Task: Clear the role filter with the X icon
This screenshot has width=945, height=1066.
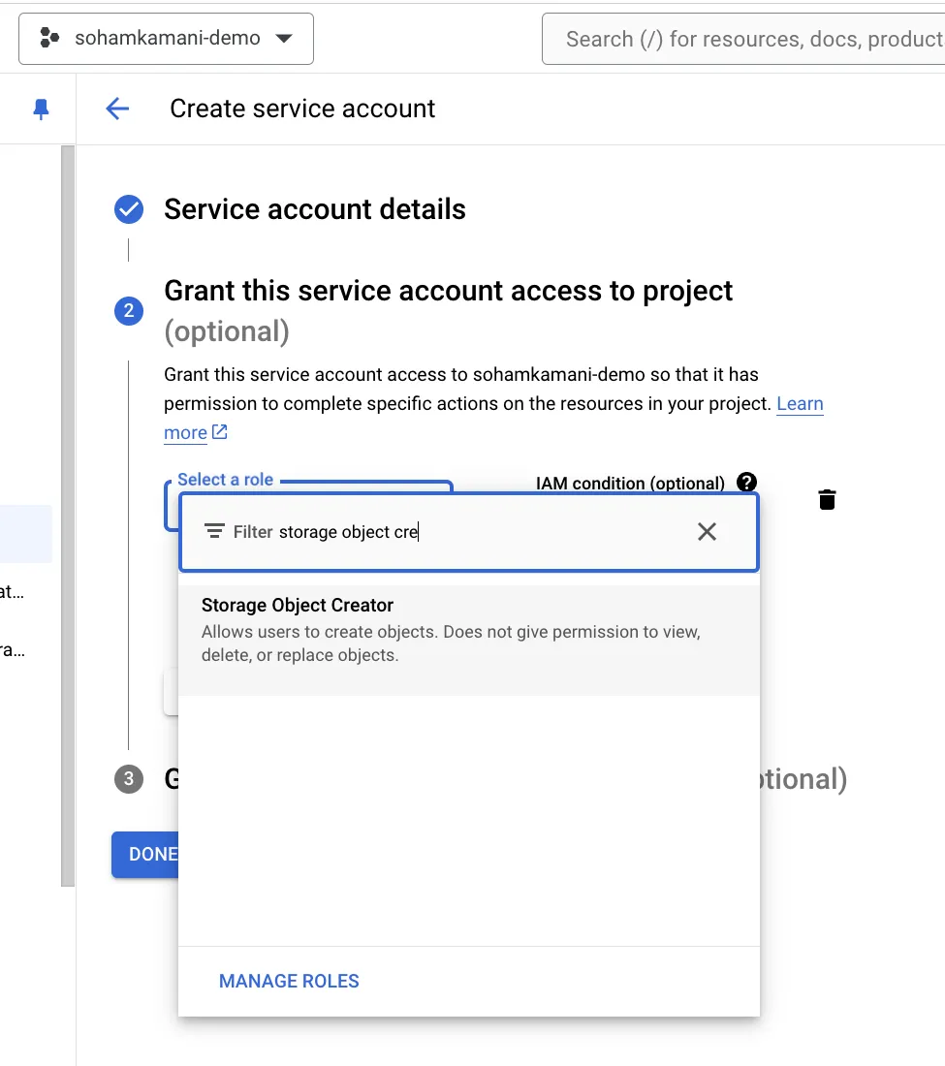Action: pyautogui.click(x=706, y=531)
